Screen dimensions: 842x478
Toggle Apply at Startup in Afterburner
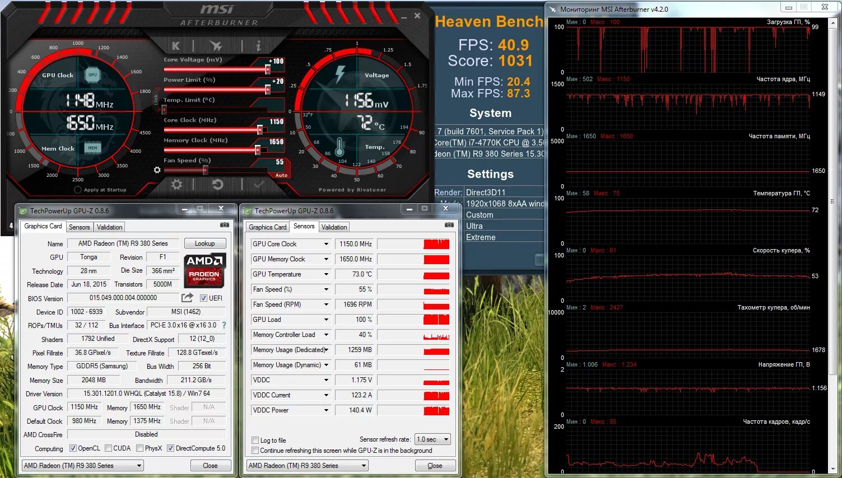(78, 190)
